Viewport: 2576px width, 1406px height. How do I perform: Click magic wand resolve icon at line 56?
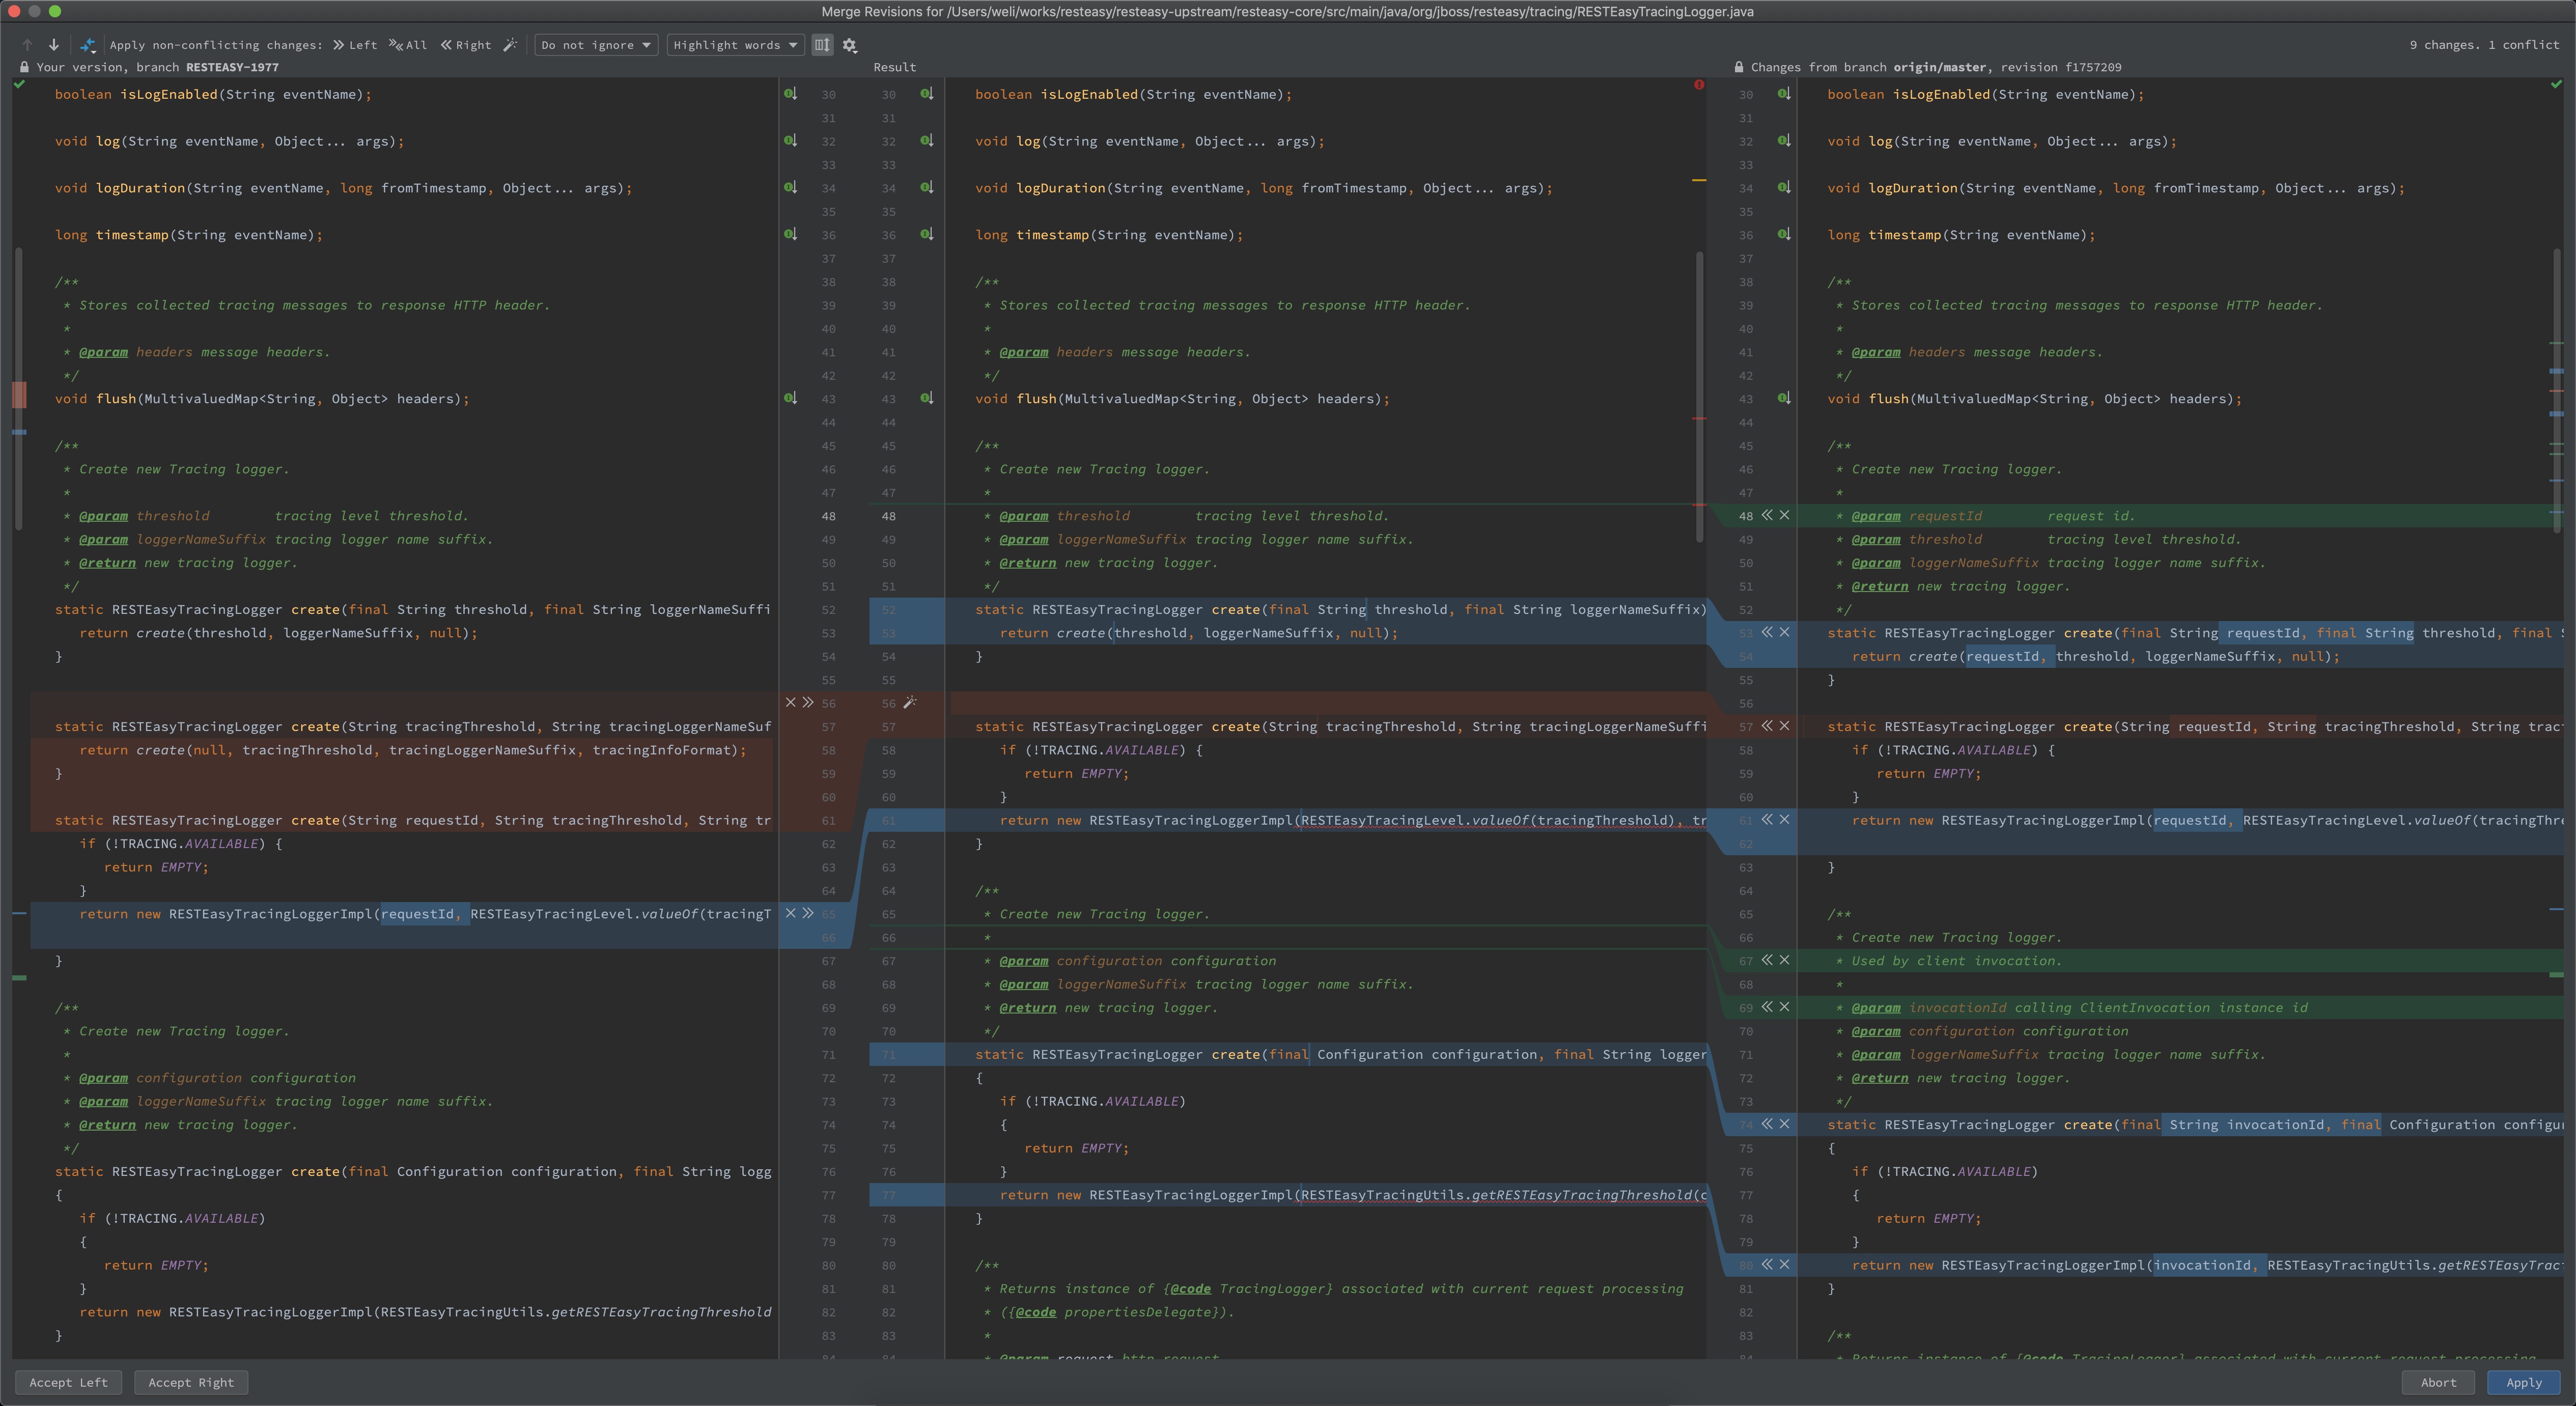[910, 703]
